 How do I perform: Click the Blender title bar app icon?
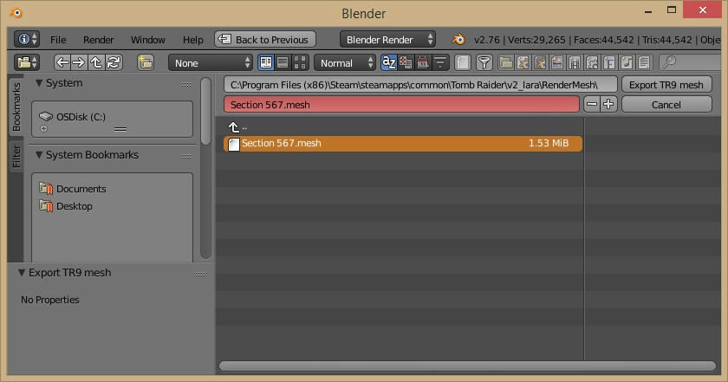tap(16, 12)
